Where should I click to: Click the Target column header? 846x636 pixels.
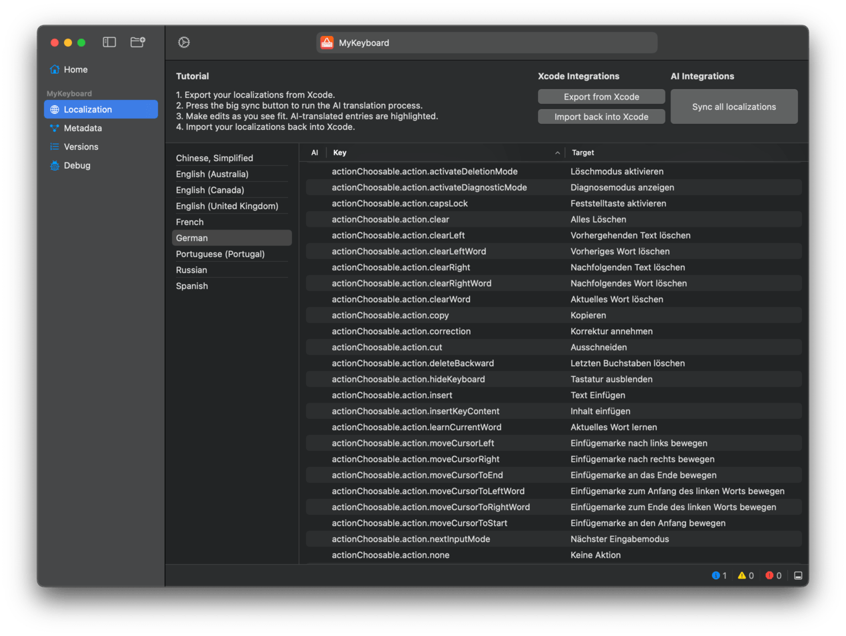583,153
